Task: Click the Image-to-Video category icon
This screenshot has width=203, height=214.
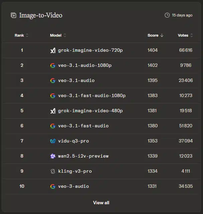Action: (13, 15)
